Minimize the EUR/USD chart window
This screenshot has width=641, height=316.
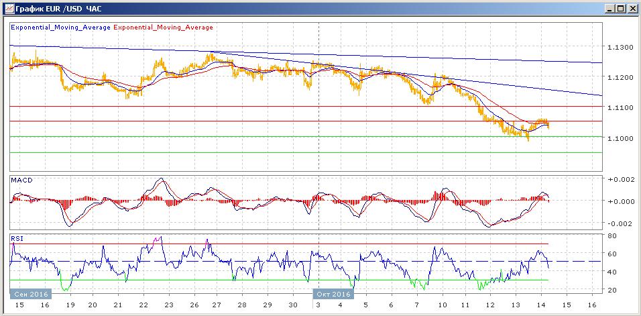(610, 8)
